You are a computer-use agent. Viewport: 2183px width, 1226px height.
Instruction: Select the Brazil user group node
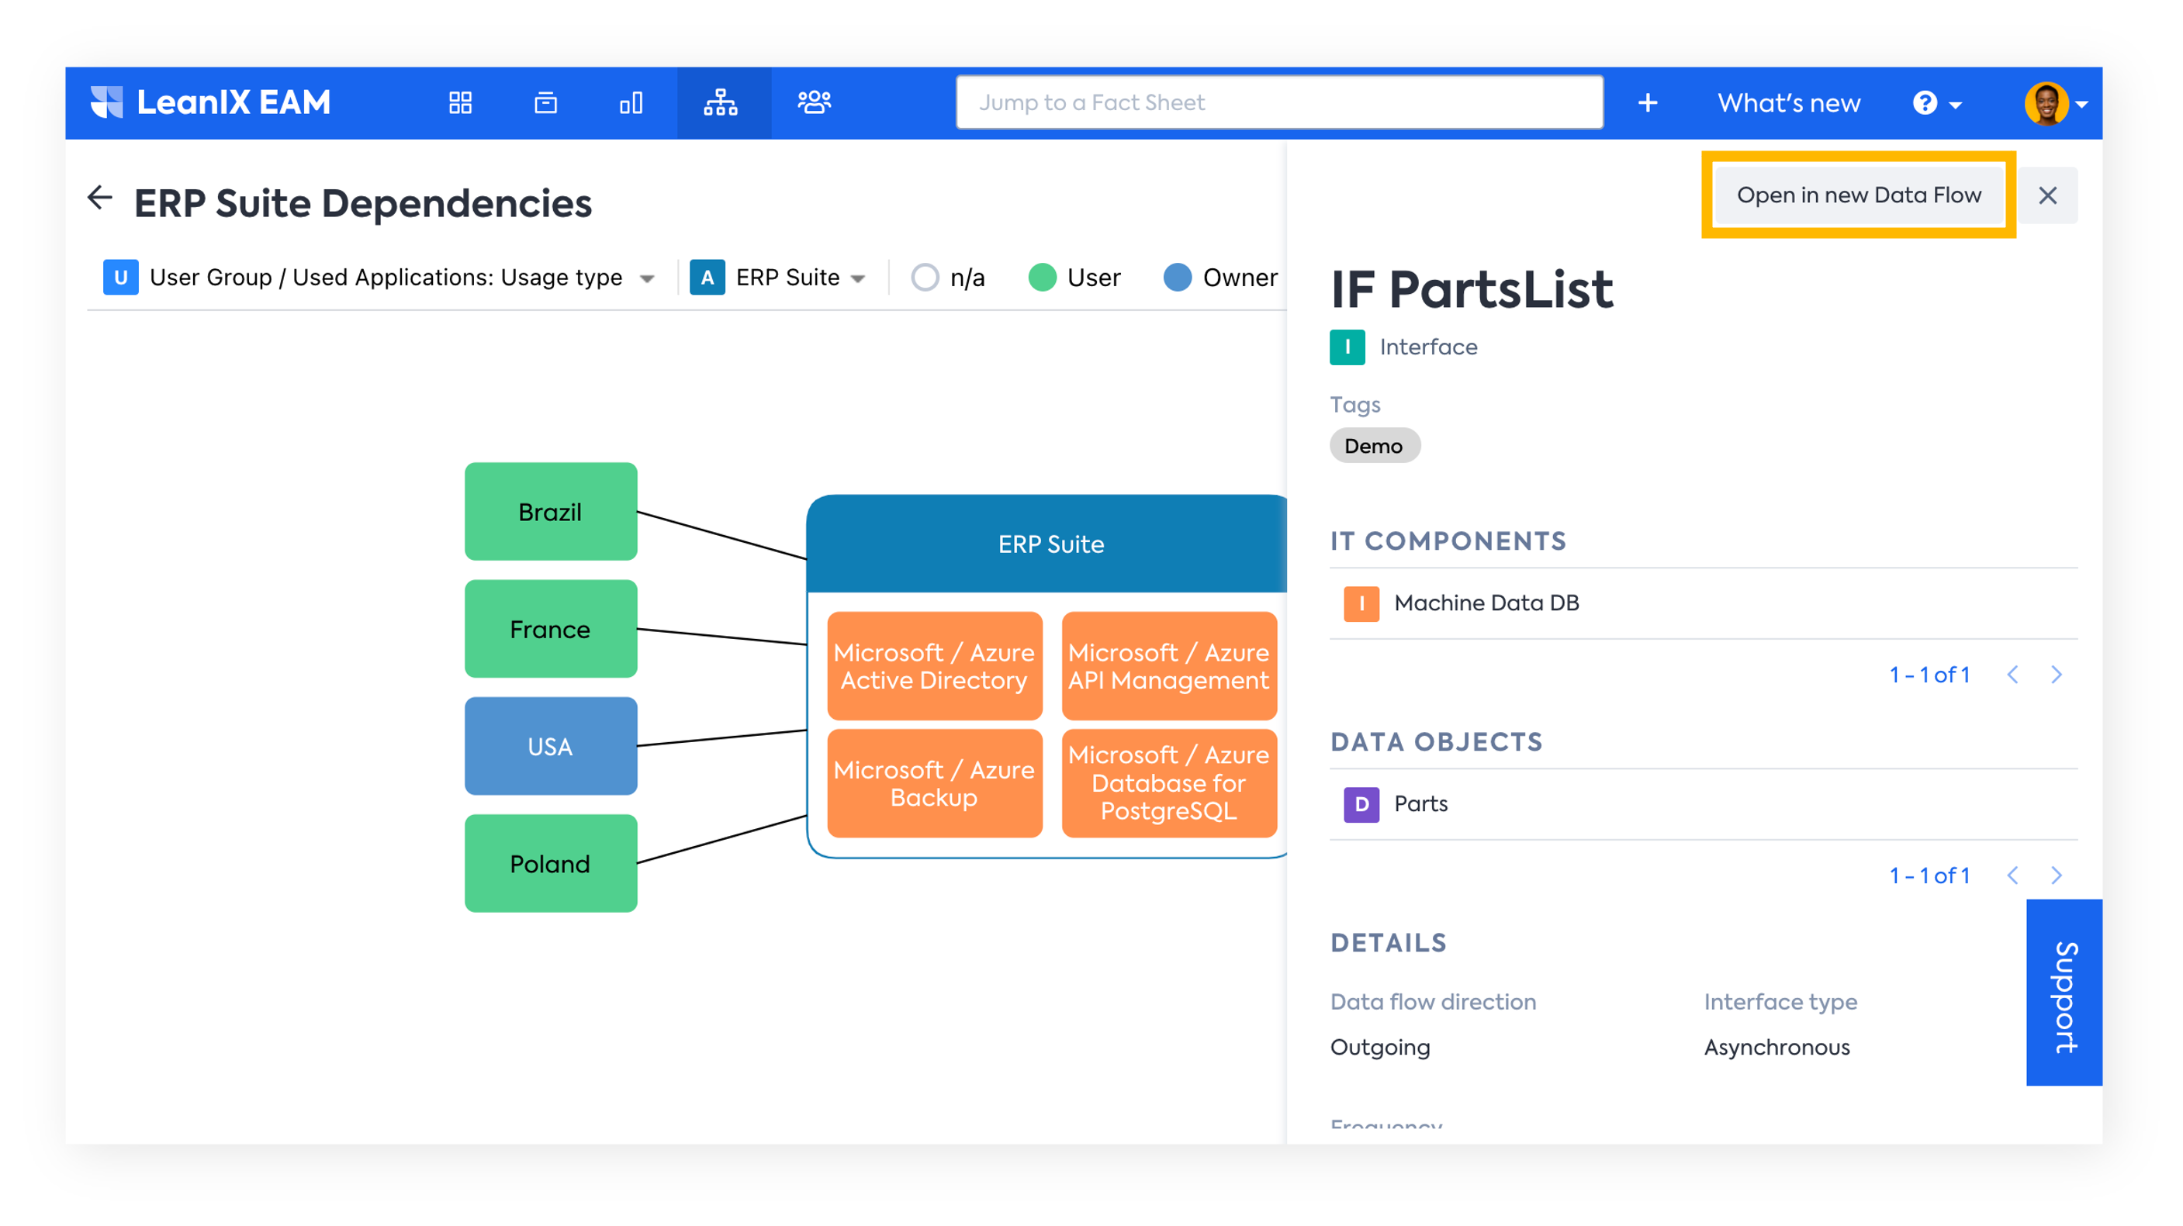pos(551,511)
